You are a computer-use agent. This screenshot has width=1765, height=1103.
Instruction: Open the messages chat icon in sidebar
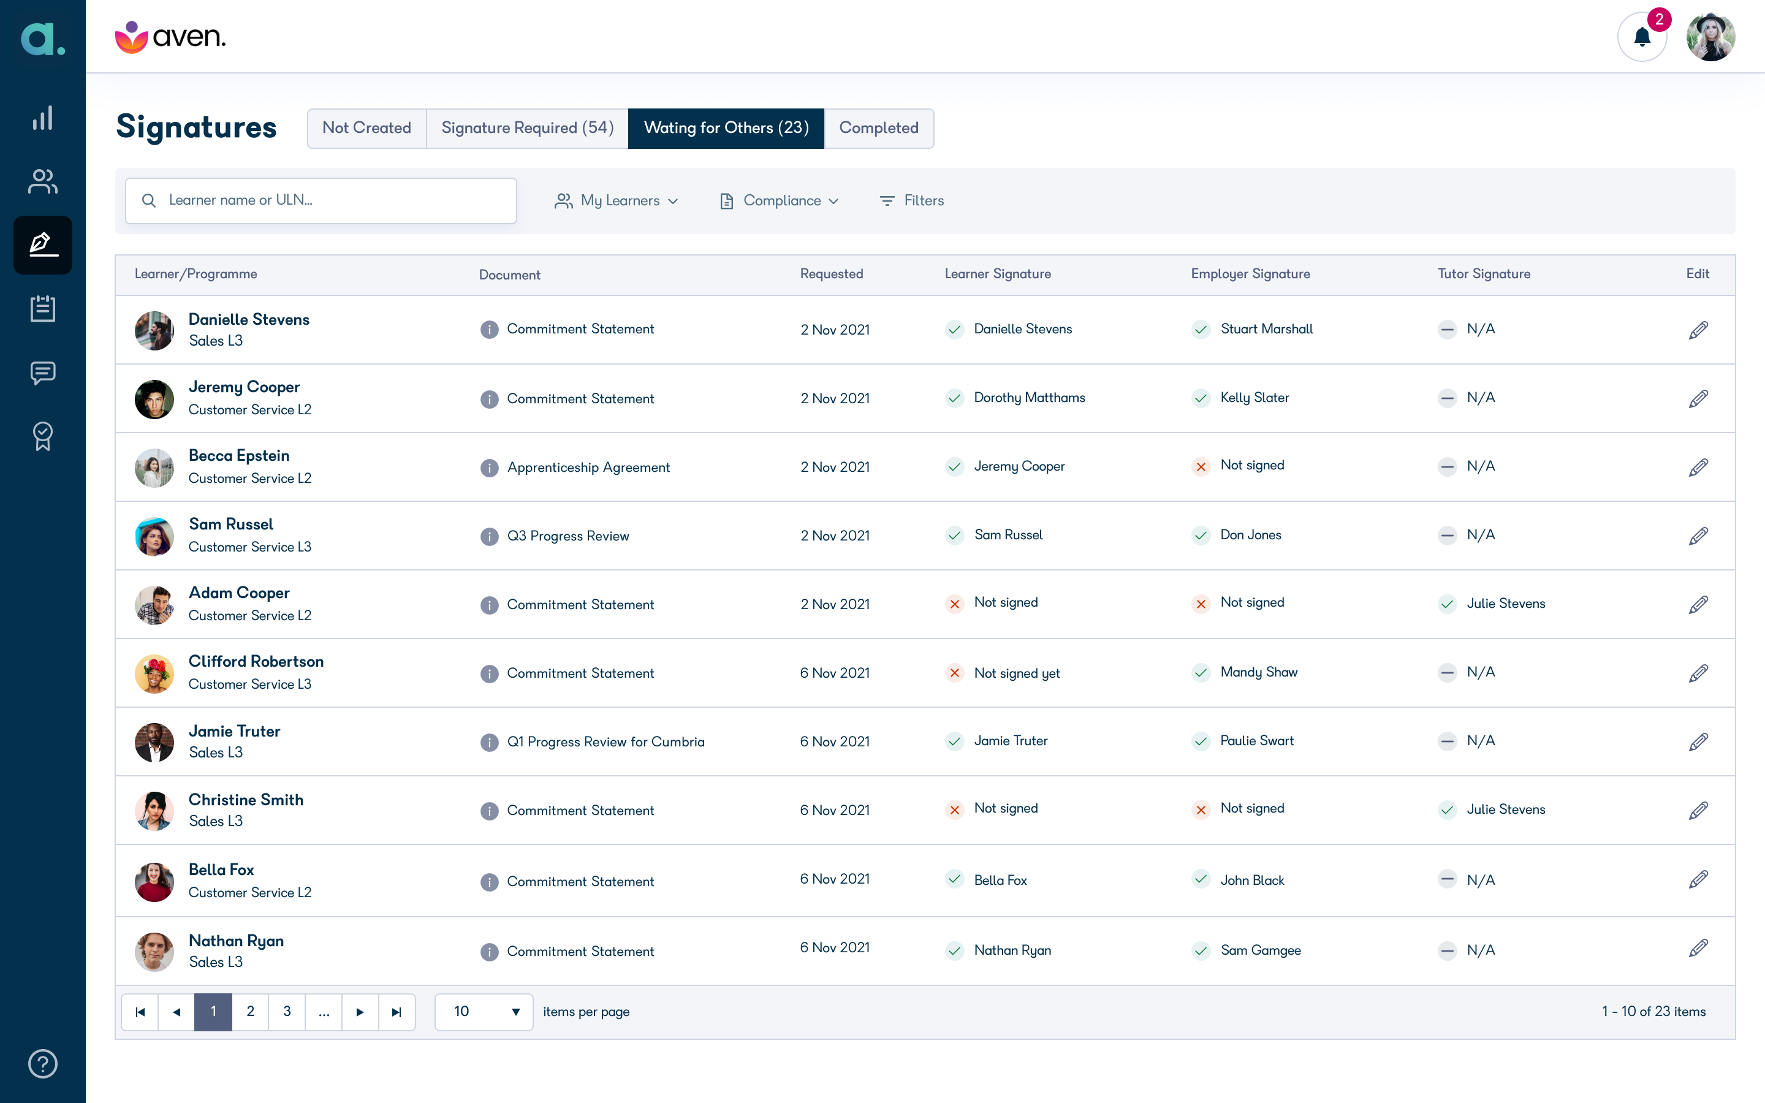[43, 373]
